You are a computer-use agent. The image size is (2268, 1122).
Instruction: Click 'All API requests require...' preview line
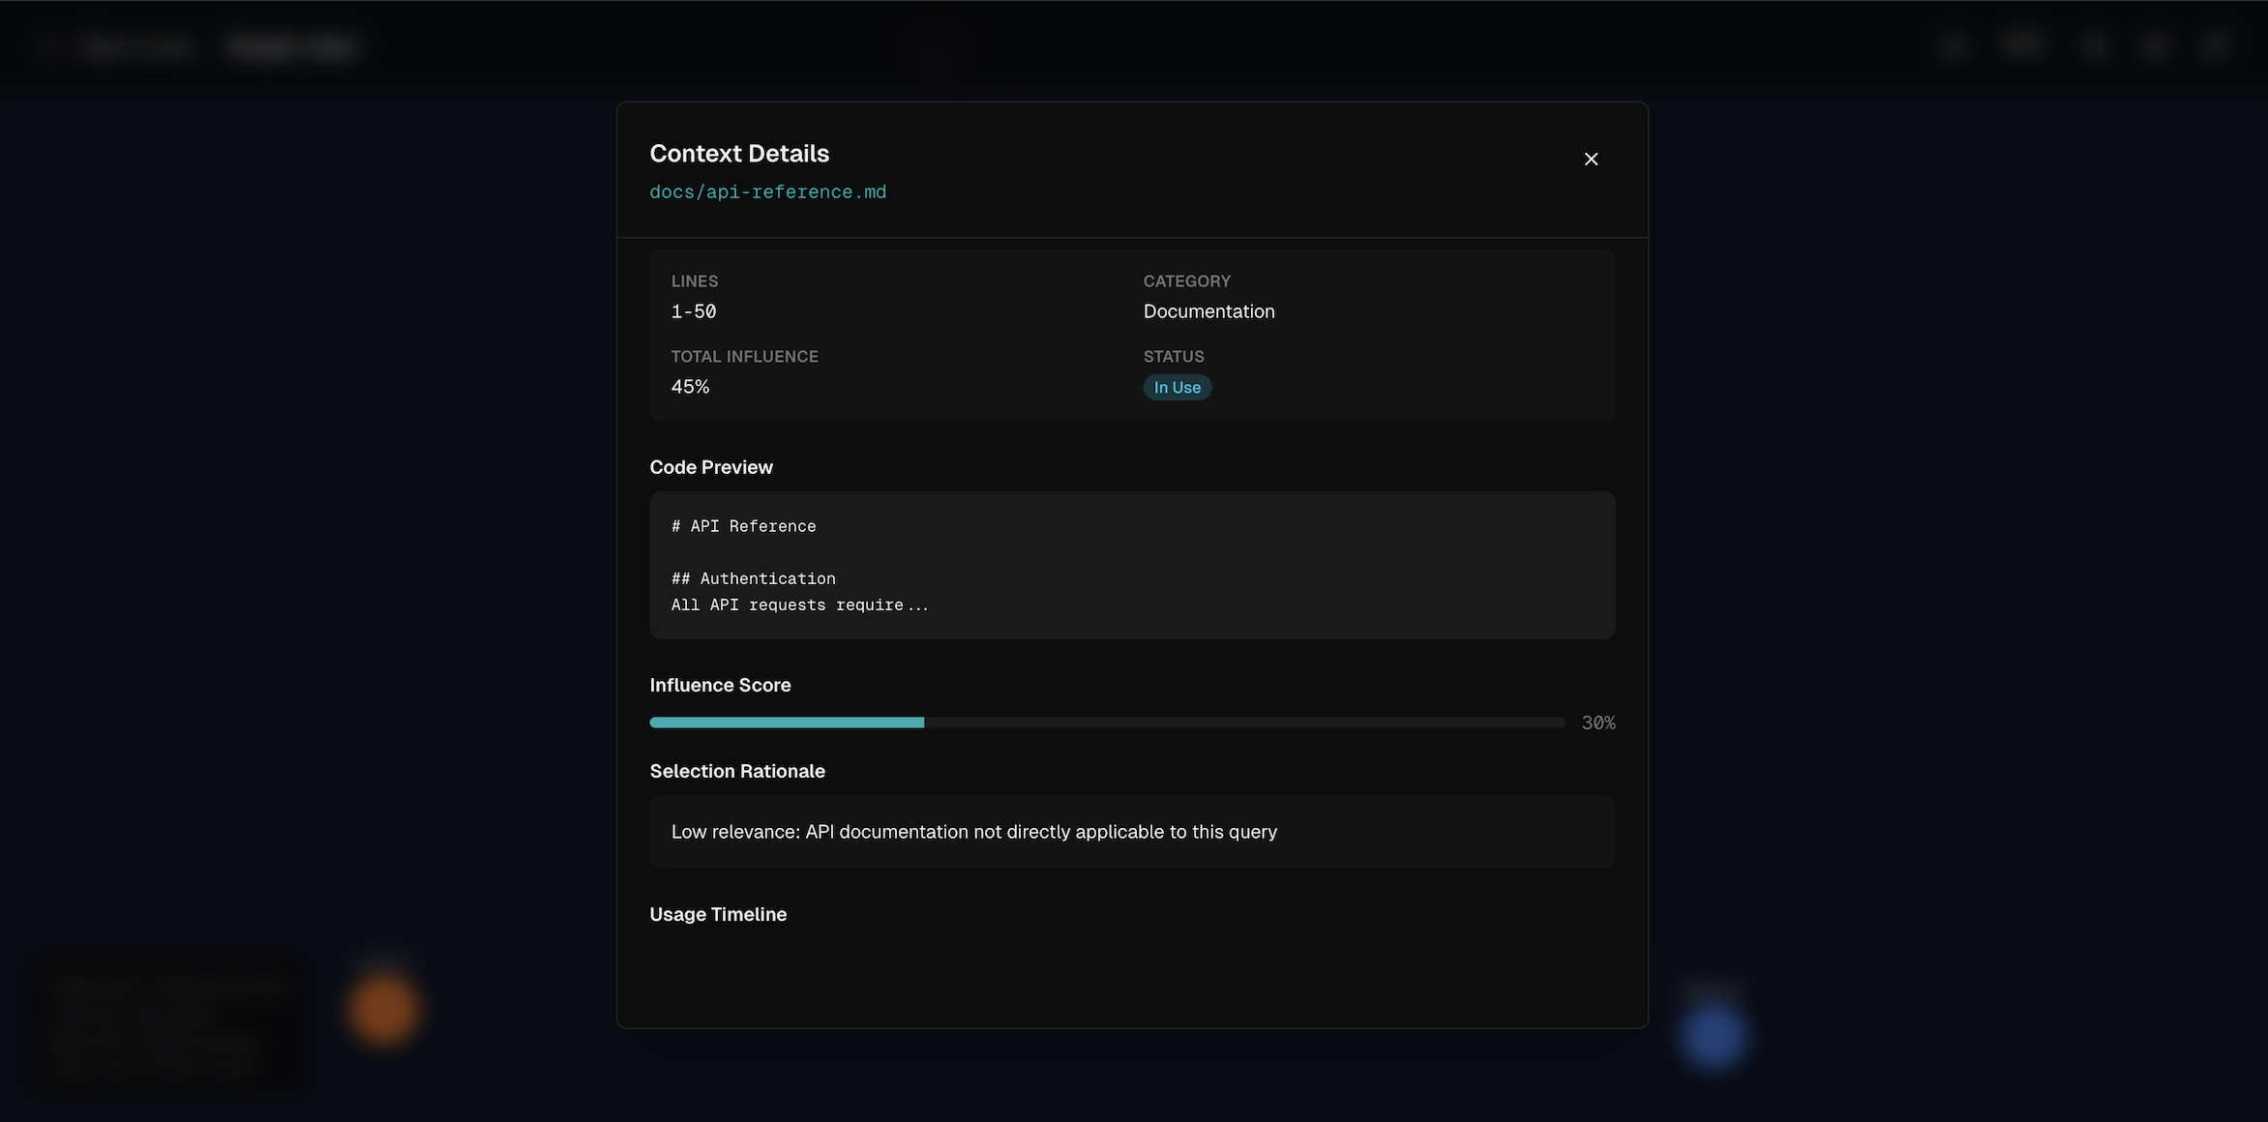tap(799, 605)
